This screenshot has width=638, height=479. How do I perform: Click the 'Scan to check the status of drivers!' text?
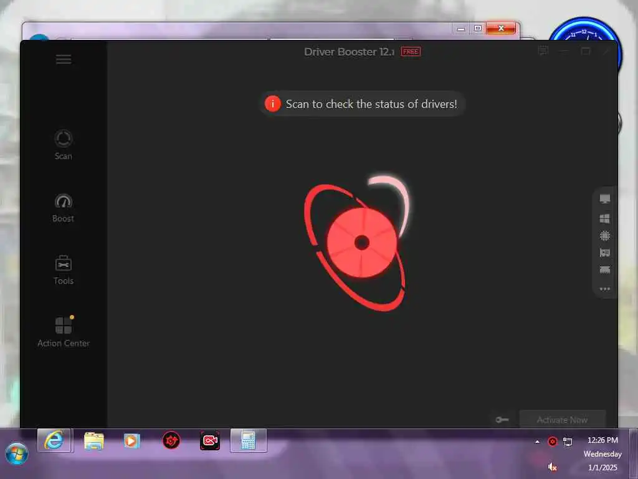point(371,104)
